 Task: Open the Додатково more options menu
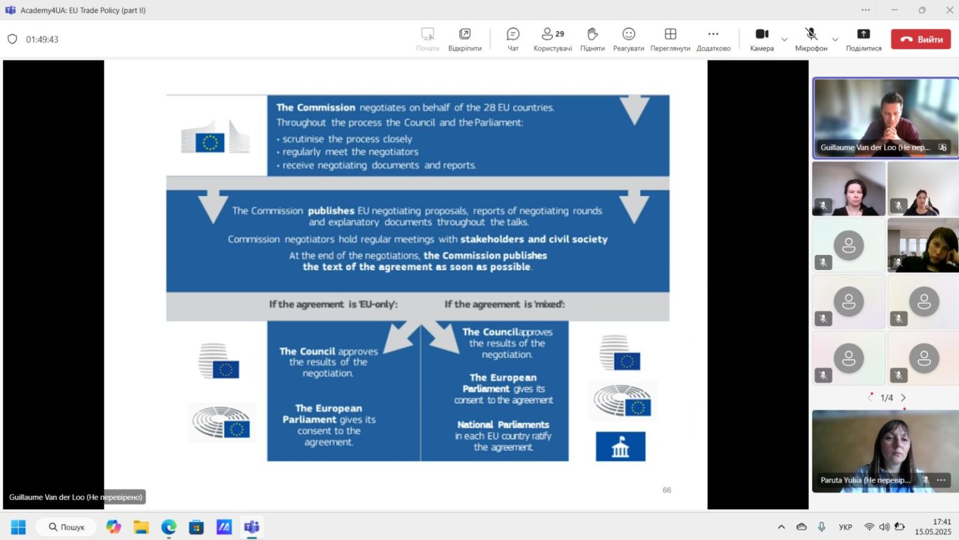pyautogui.click(x=713, y=39)
